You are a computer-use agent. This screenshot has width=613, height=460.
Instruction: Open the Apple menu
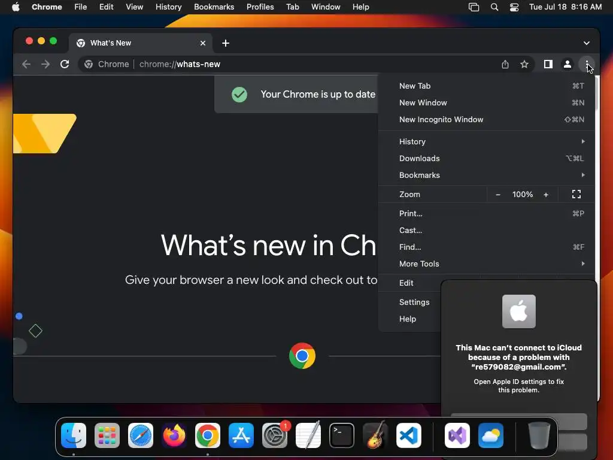[x=16, y=7]
